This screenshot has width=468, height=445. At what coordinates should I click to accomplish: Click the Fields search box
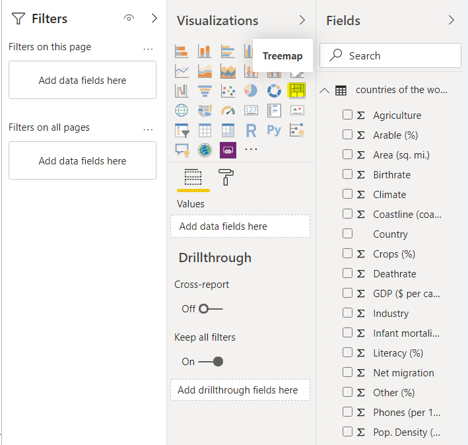point(390,55)
